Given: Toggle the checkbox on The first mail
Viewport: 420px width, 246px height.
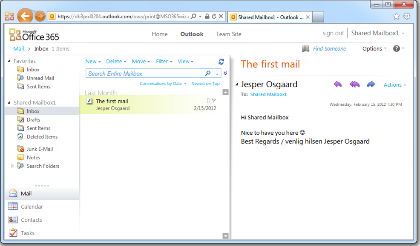Looking at the screenshot, I should pyautogui.click(x=89, y=101).
